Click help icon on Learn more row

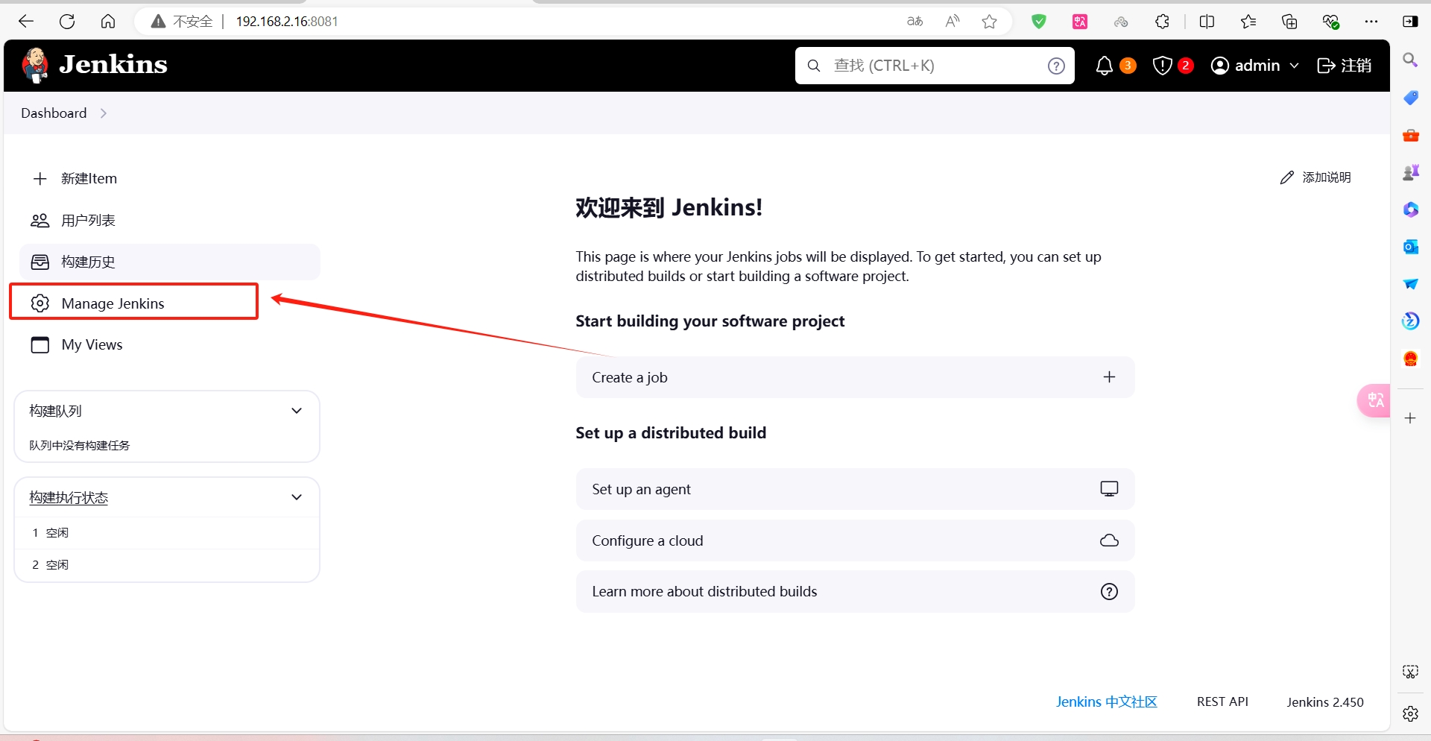coord(1110,592)
